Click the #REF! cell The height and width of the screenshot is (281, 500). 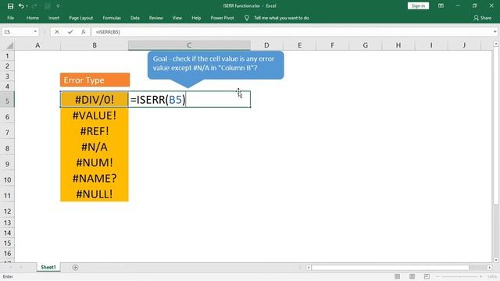95,131
